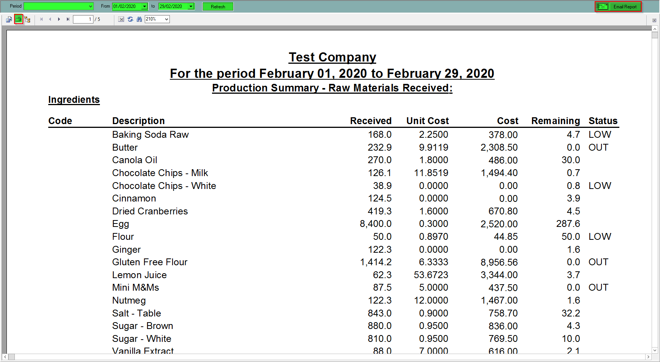Click the Description column header
The width and height of the screenshot is (660, 362).
point(139,121)
